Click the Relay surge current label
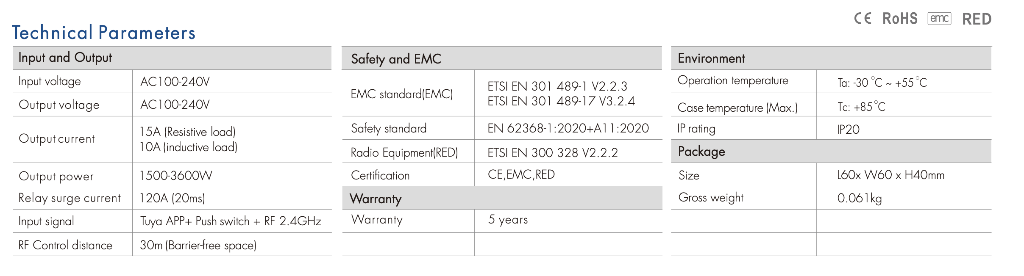 click(x=70, y=198)
